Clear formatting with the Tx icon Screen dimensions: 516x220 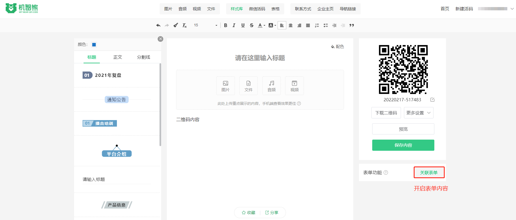[184, 25]
